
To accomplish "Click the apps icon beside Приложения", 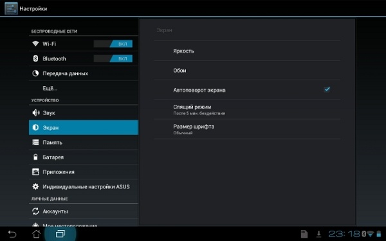I will (35, 172).
